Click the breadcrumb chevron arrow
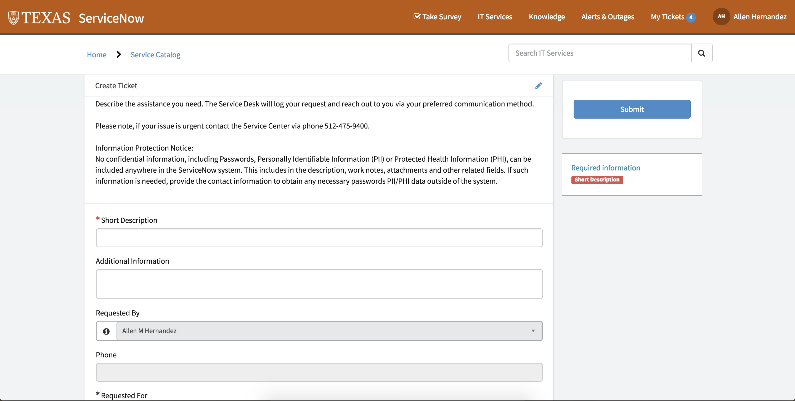This screenshot has width=795, height=401. pyautogui.click(x=119, y=55)
